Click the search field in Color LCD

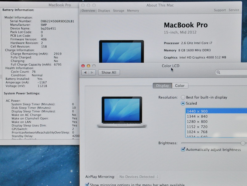(231, 72)
